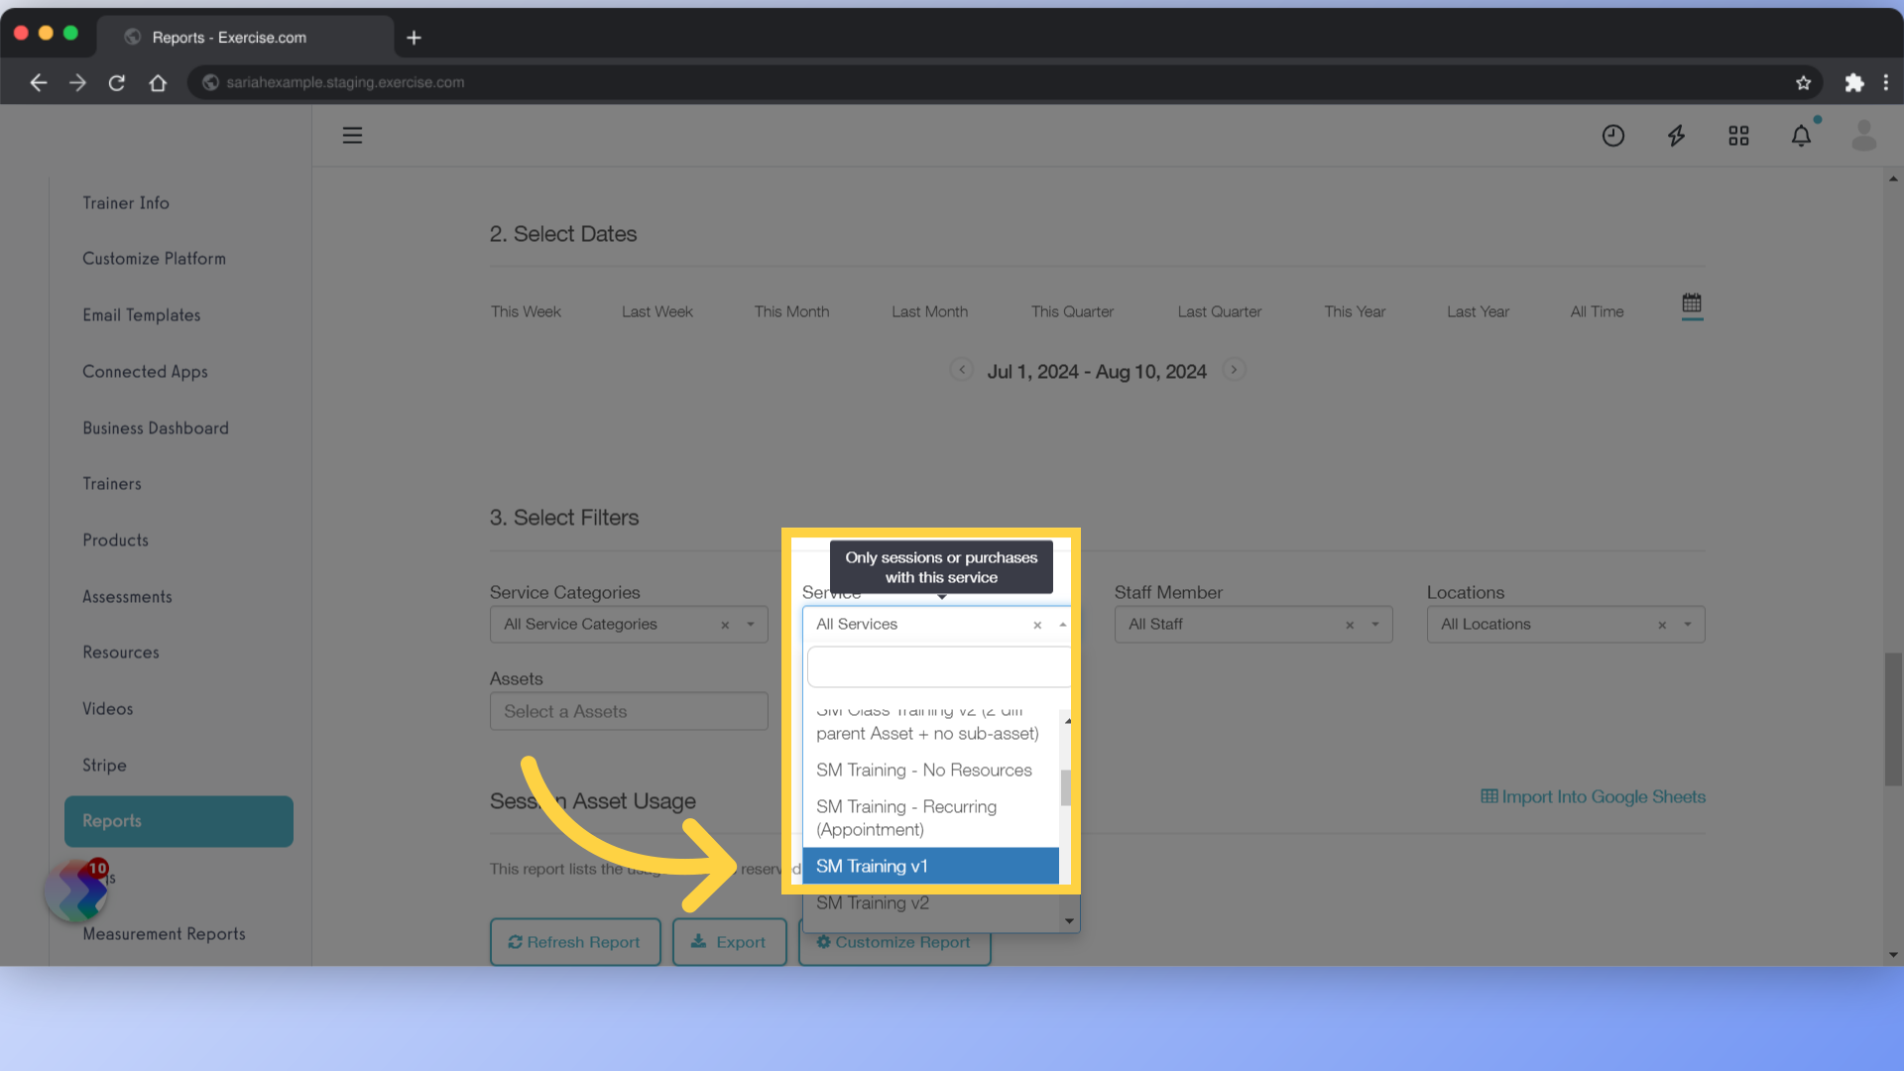Choose SM Training - Recurring (Appointment) option
Screen dimensions: 1904x1071
click(930, 818)
